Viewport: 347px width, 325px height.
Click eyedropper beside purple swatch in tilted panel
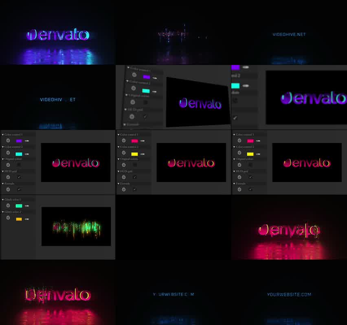[154, 78]
